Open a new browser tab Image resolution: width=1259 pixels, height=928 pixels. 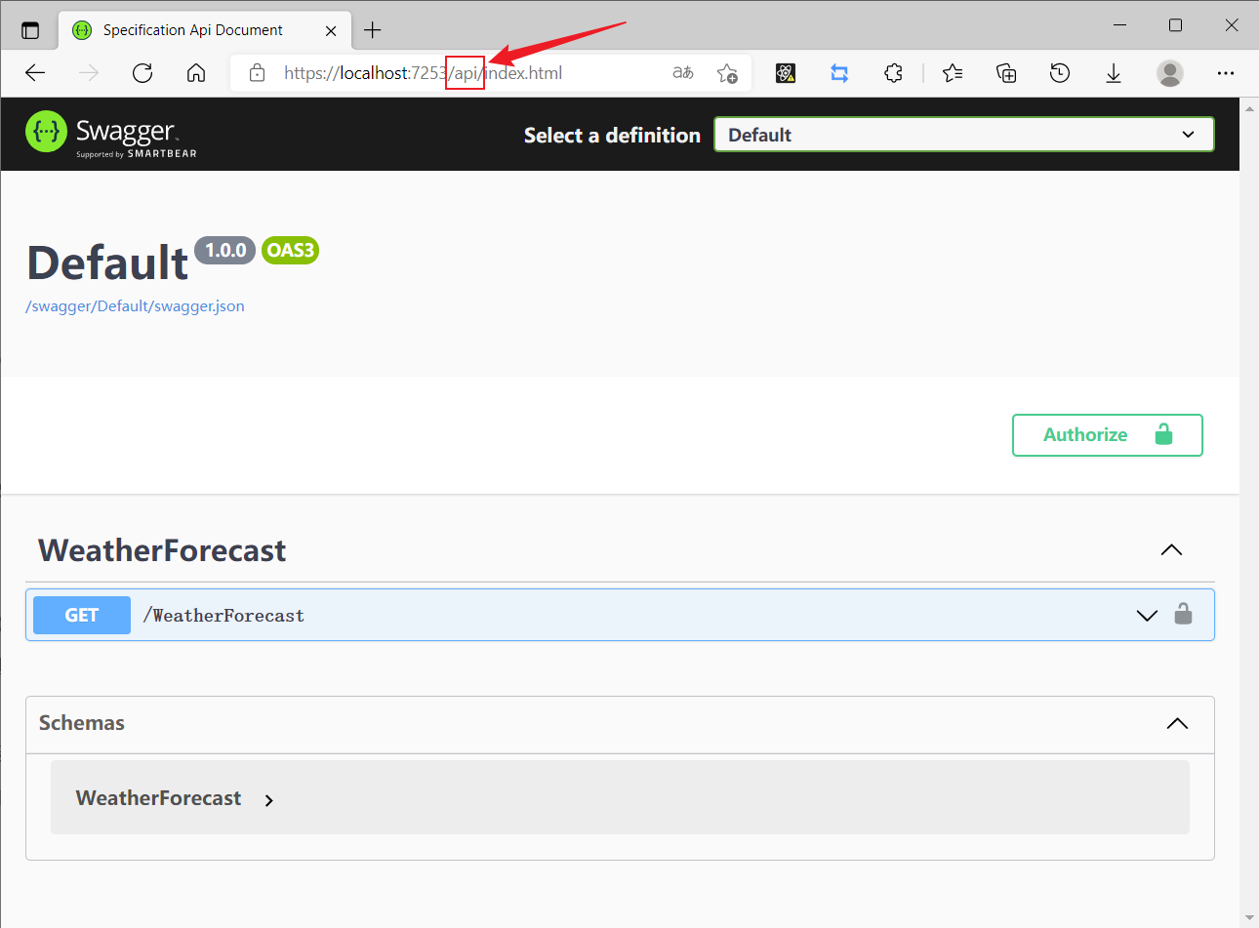coord(373,30)
